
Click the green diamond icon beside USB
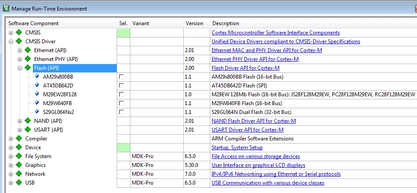coord(19,183)
